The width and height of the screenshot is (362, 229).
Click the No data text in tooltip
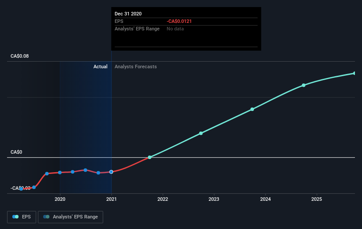tap(175, 29)
